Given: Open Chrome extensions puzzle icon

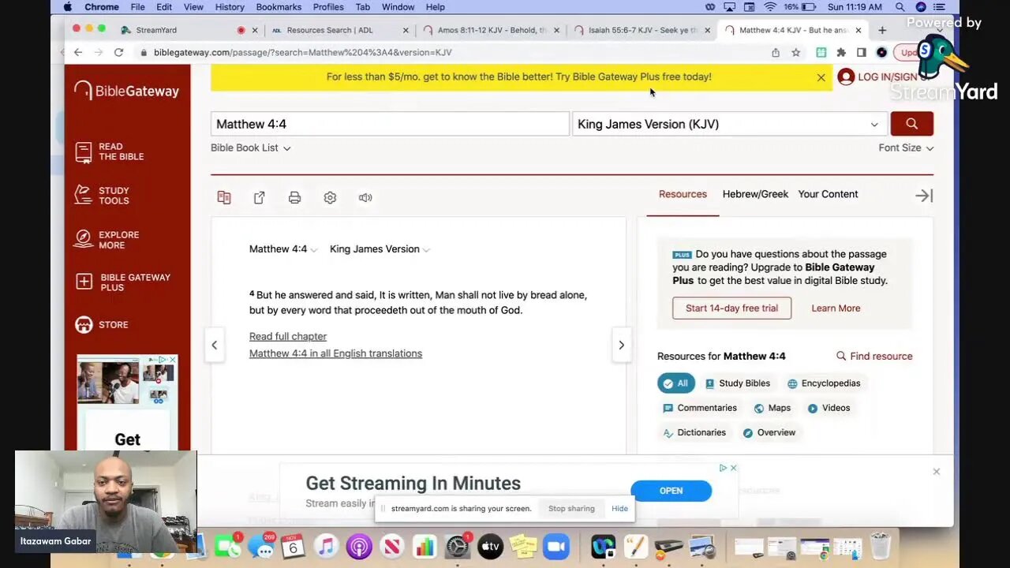Looking at the screenshot, I should tap(841, 52).
